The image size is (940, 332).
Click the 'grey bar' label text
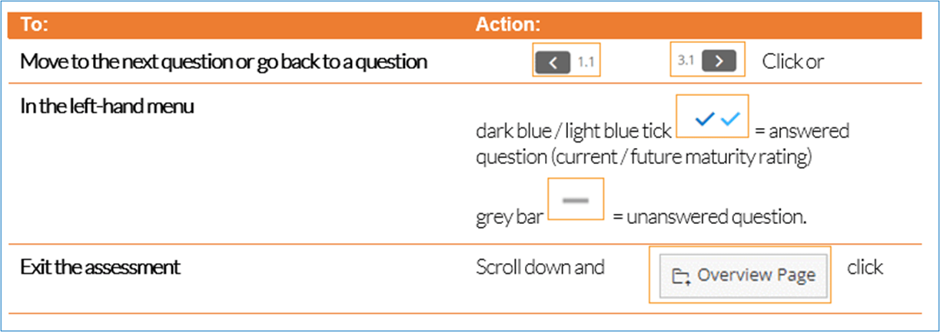(509, 219)
